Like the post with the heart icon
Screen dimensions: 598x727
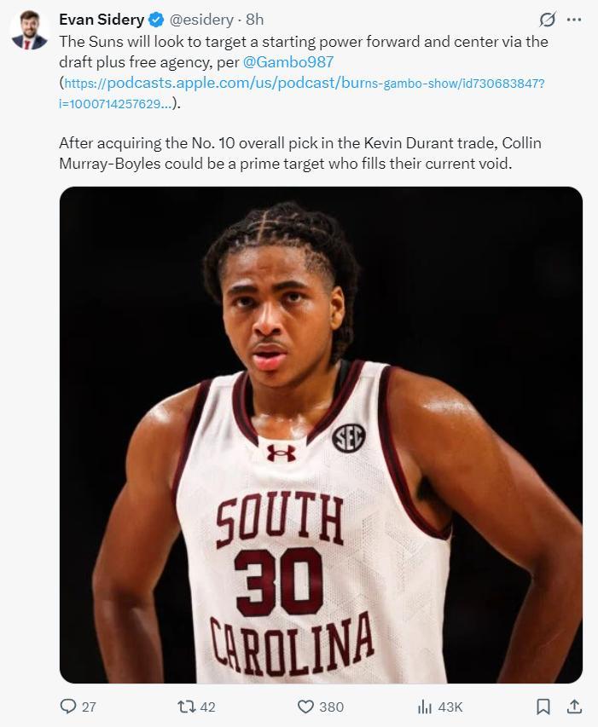305,707
